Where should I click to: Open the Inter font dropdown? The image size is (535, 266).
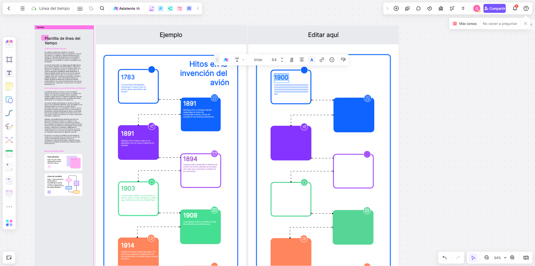pyautogui.click(x=258, y=60)
